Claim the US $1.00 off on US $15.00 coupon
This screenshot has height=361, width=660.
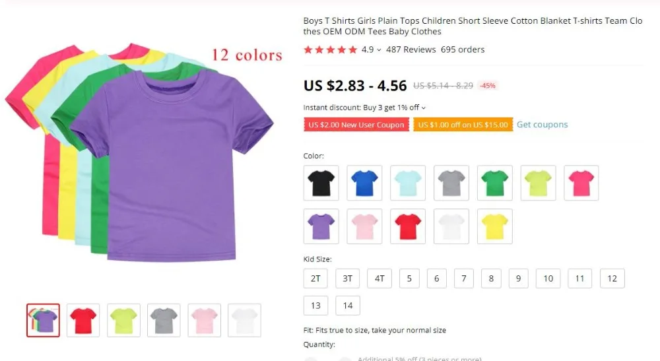pos(463,125)
